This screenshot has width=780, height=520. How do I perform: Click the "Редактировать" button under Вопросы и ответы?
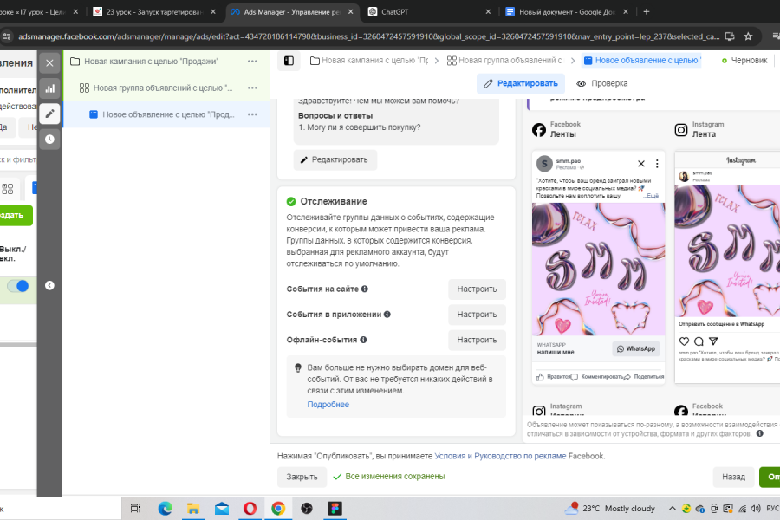tap(335, 159)
